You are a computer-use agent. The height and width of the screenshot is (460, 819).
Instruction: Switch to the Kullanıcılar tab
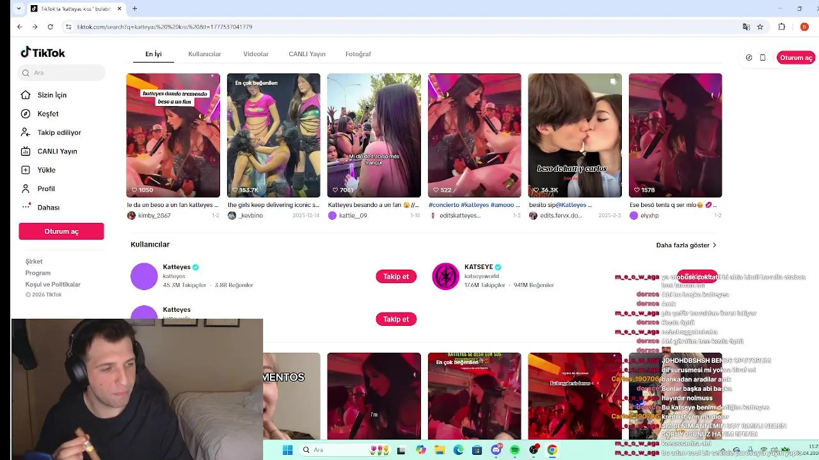point(205,54)
